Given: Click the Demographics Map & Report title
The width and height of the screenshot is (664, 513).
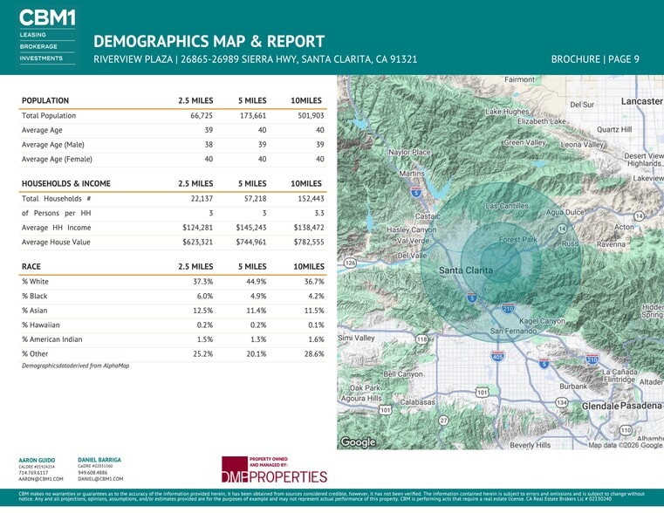Looking at the screenshot, I should 209,41.
